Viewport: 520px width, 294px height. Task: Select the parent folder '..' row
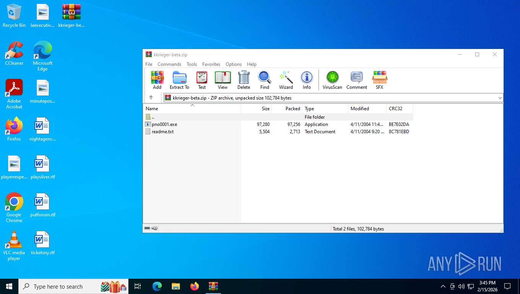(278, 117)
